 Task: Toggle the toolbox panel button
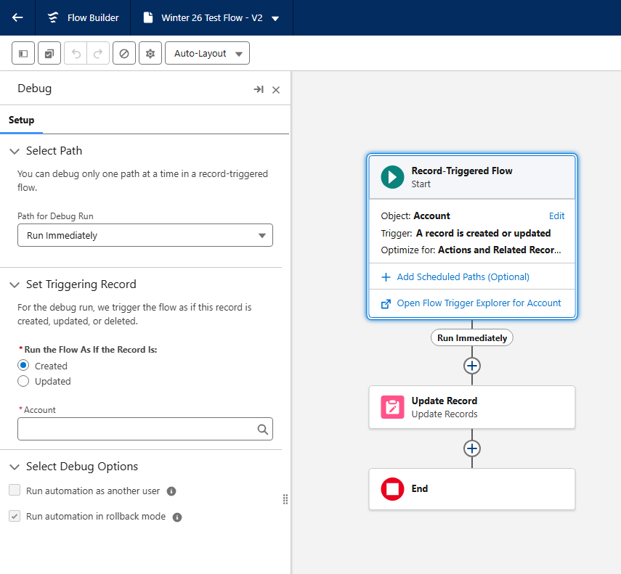click(23, 53)
